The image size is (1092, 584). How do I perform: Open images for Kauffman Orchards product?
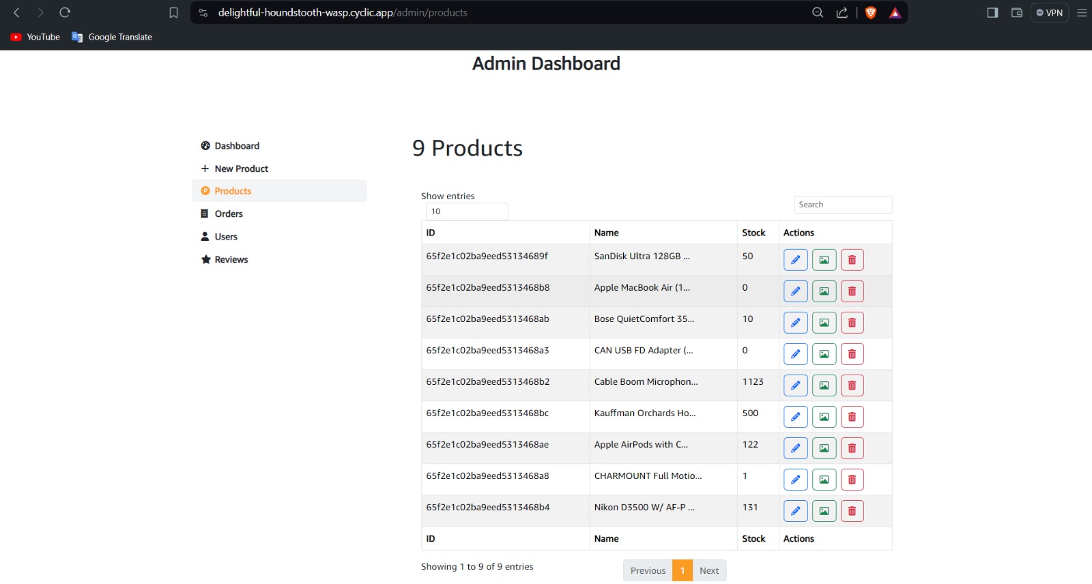click(x=824, y=417)
